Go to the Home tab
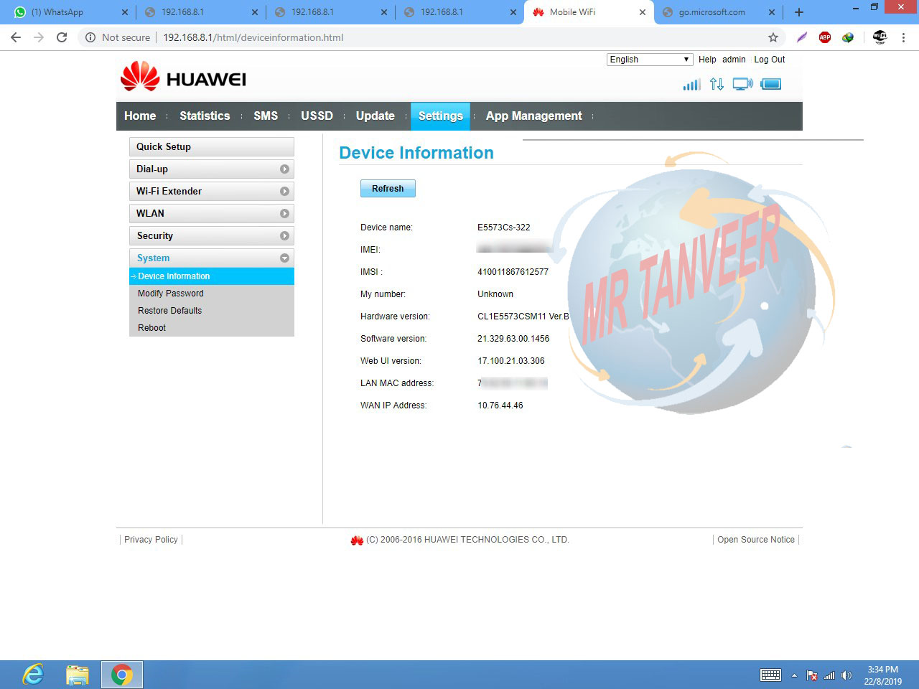The image size is (919, 689). [140, 116]
